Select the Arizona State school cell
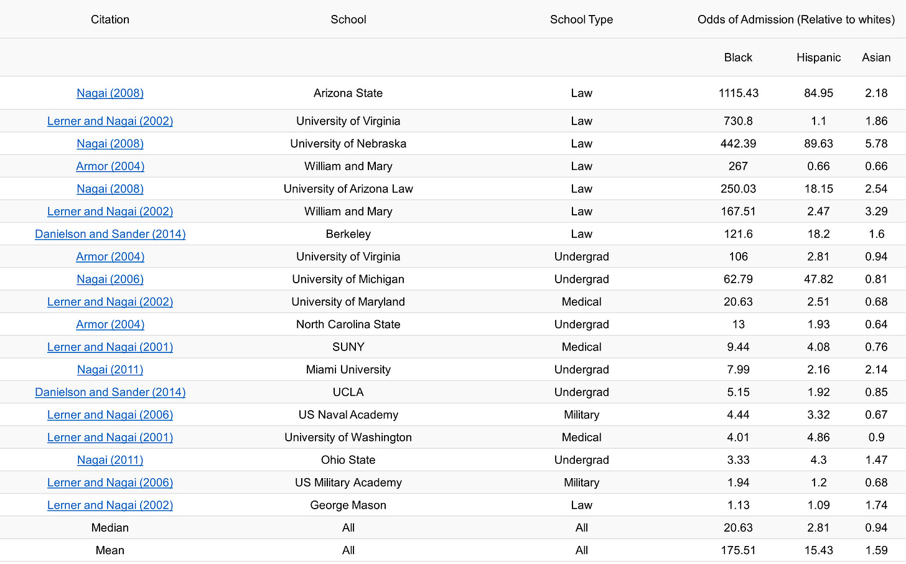906x564 pixels. 348,93
